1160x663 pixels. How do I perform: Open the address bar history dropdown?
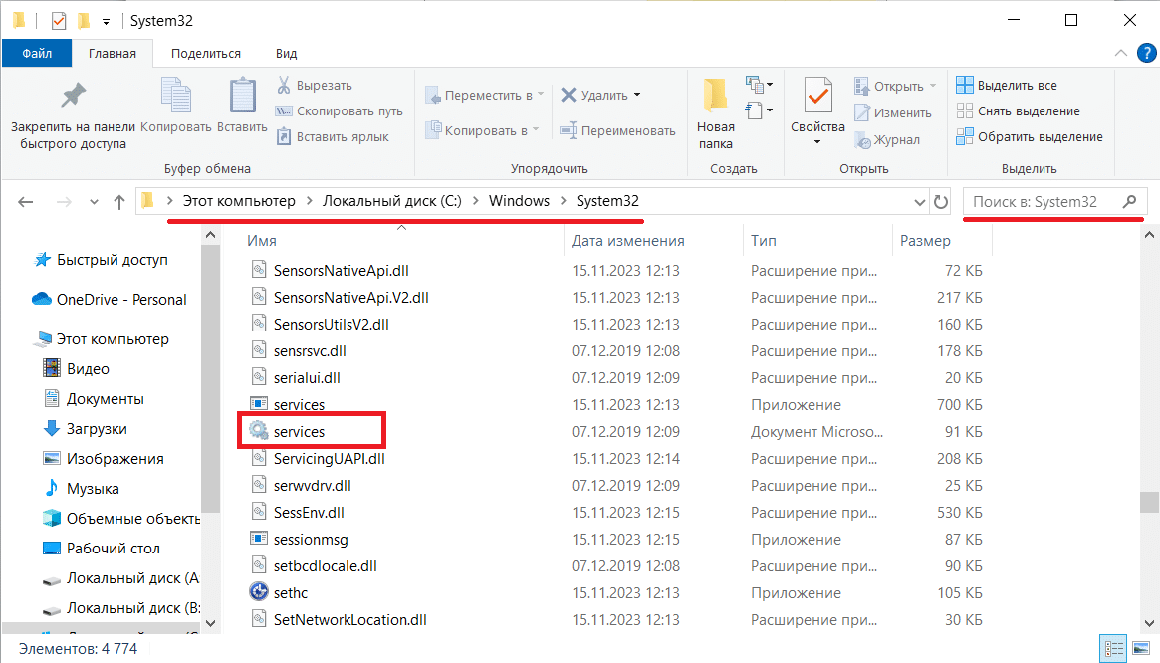(919, 201)
